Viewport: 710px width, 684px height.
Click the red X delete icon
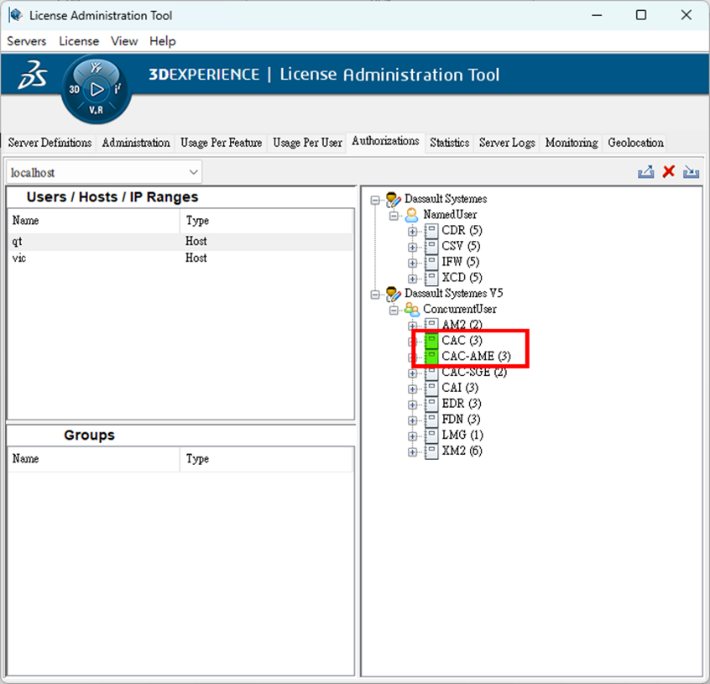[x=668, y=171]
